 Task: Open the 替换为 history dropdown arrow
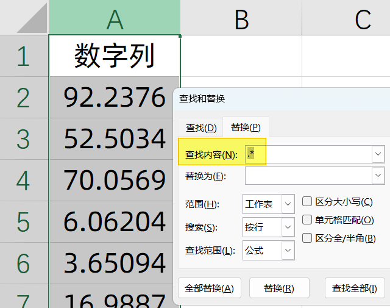378,176
